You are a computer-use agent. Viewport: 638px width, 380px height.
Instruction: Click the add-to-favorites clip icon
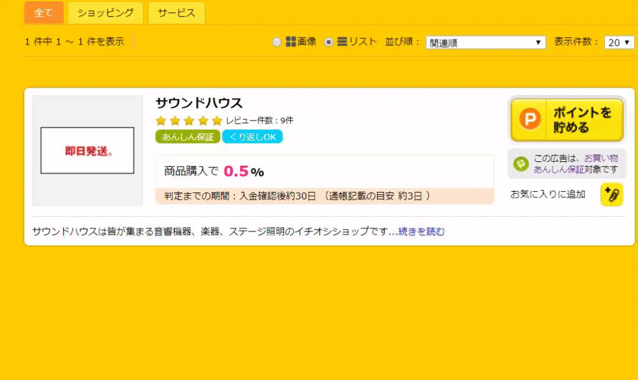(x=612, y=194)
